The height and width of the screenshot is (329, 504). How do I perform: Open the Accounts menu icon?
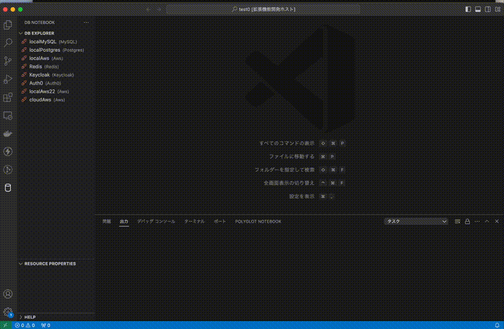8,294
